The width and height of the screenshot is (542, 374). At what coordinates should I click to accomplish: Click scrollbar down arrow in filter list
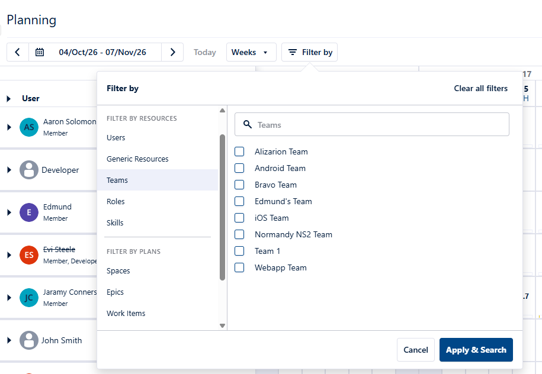222,325
